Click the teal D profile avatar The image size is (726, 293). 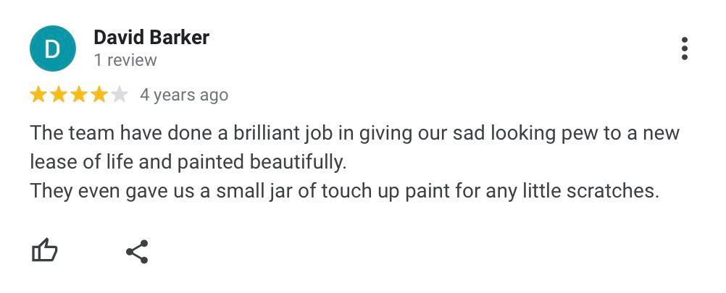point(52,48)
